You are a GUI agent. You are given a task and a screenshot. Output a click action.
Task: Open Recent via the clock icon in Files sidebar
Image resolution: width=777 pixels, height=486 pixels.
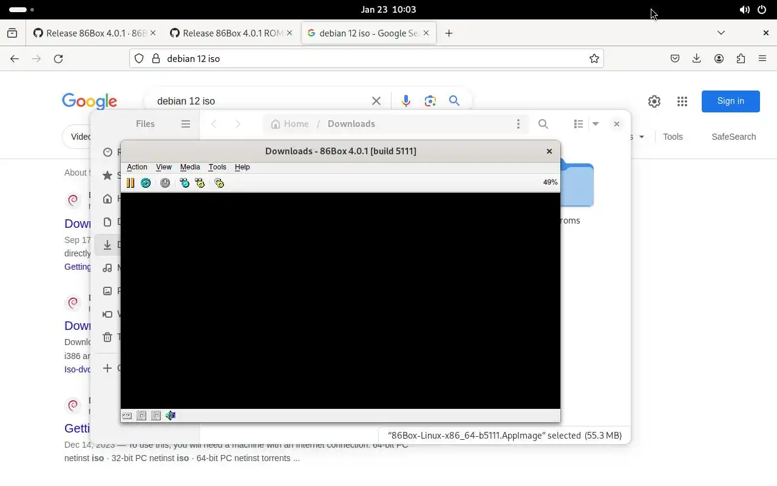click(107, 152)
